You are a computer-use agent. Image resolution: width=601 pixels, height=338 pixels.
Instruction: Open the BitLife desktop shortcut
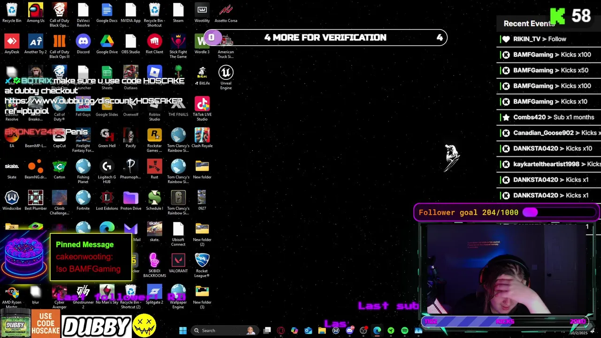(x=202, y=75)
